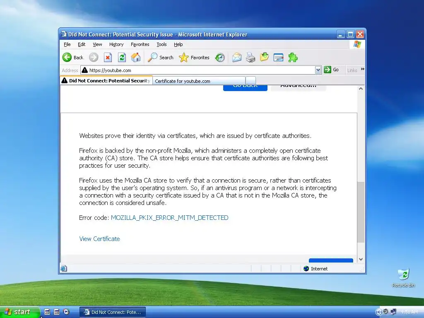This screenshot has height=318, width=424.
Task: Print the page using the printer icon
Action: coord(251,57)
